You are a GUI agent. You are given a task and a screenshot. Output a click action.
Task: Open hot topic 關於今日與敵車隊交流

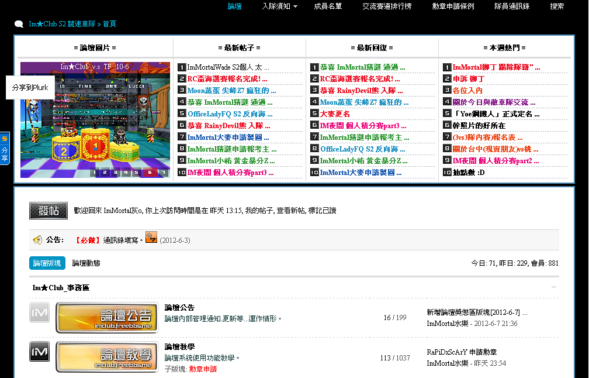point(494,102)
